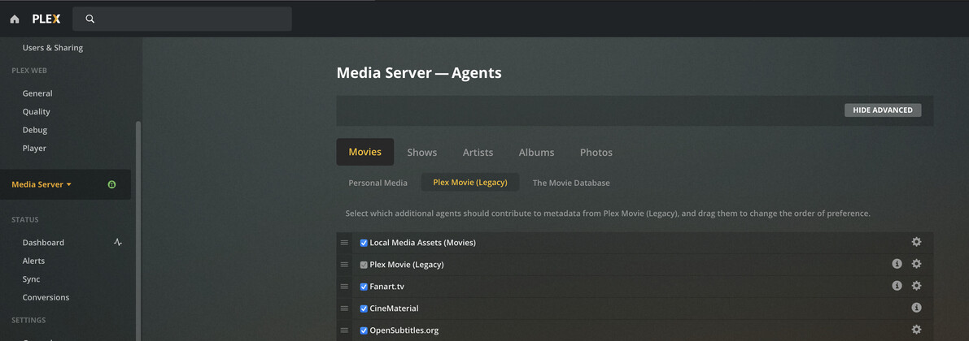Click drag handle of Plex Movie (Legacy) row
This screenshot has height=341, width=969.
[x=344, y=265]
